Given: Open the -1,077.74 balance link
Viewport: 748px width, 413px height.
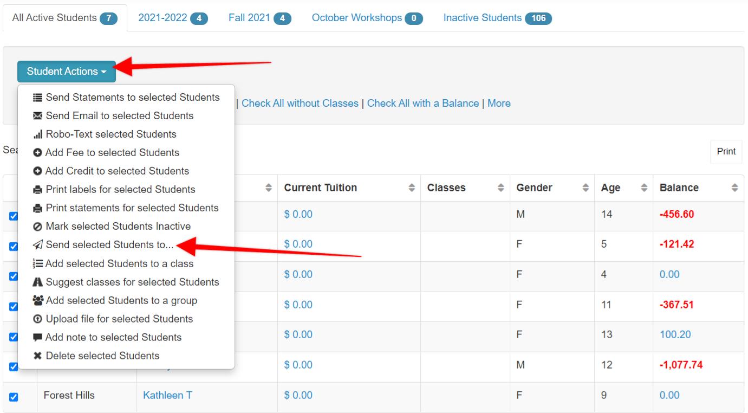Looking at the screenshot, I should click(681, 365).
